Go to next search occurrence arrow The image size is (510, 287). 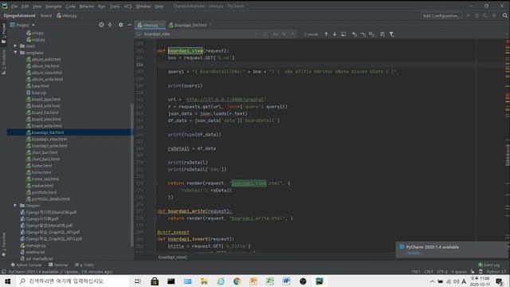point(335,34)
